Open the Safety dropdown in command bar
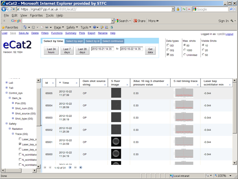Image resolution: width=238 pixels, height=179 pixels. coord(72,28)
